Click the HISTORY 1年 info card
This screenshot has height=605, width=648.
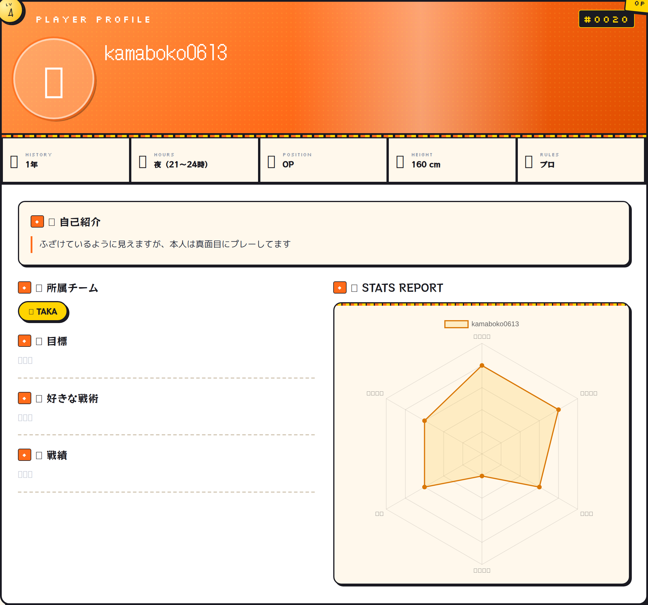[x=66, y=160]
